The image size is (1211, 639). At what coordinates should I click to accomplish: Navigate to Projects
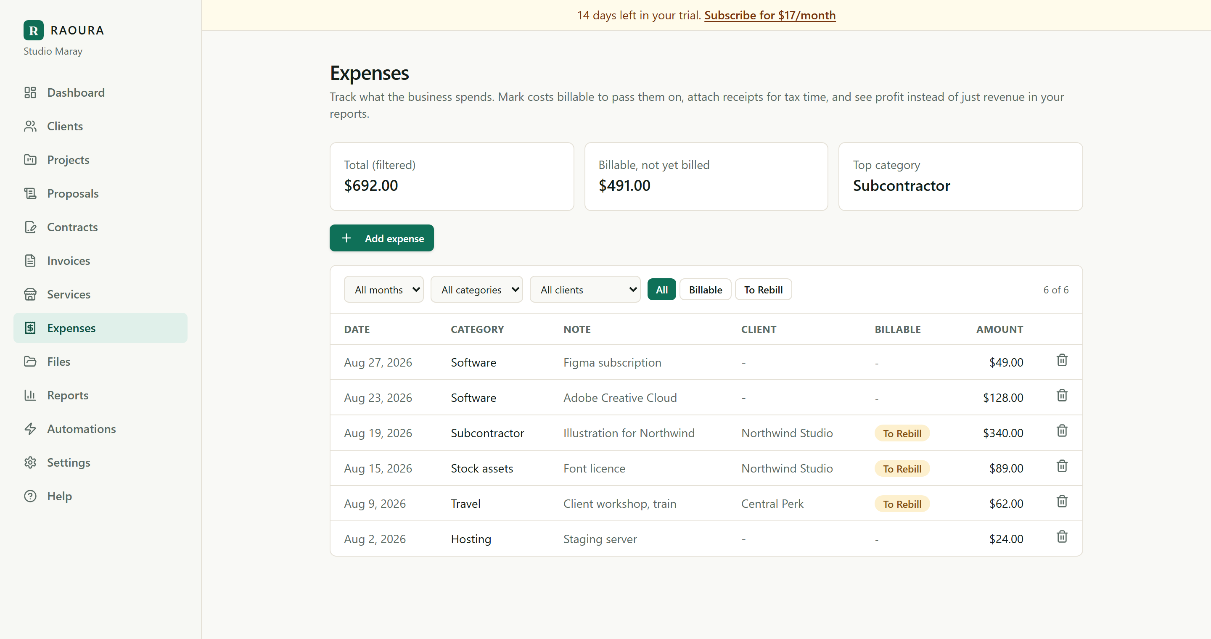click(100, 160)
